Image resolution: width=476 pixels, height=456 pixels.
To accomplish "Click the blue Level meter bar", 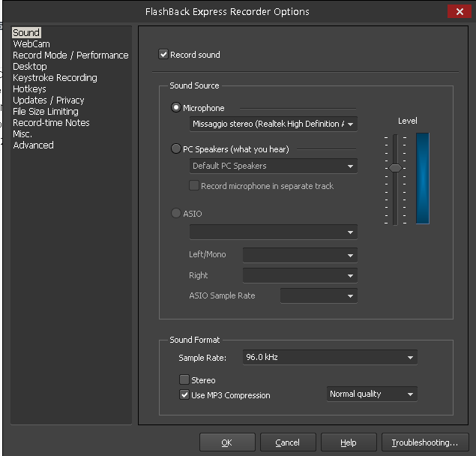I will click(x=422, y=178).
